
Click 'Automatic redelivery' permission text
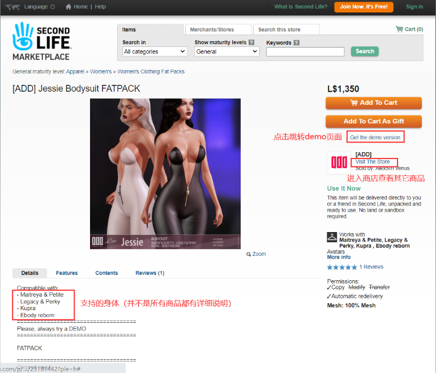pos(357,296)
